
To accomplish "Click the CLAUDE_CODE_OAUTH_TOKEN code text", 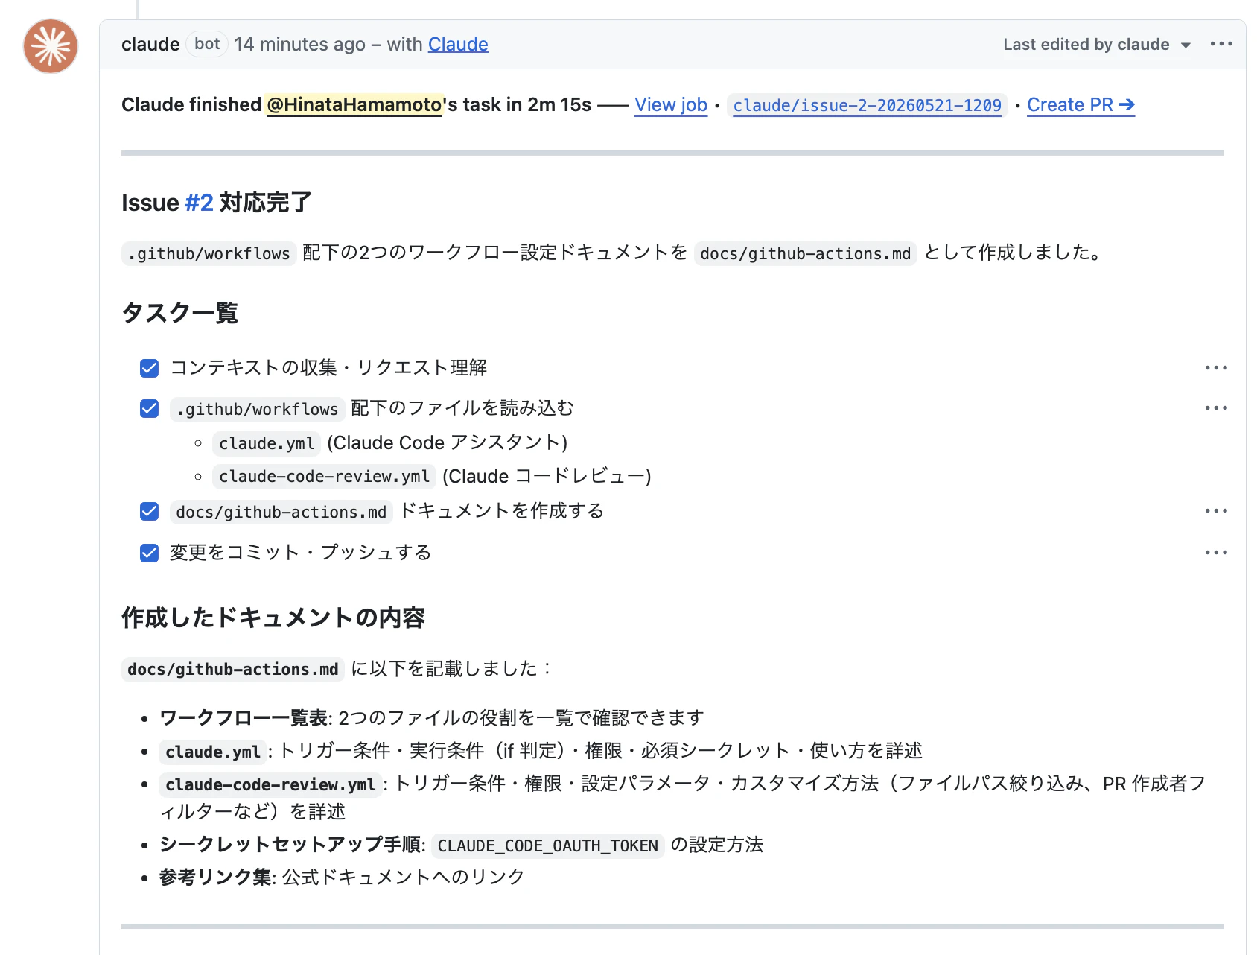I will tap(547, 846).
